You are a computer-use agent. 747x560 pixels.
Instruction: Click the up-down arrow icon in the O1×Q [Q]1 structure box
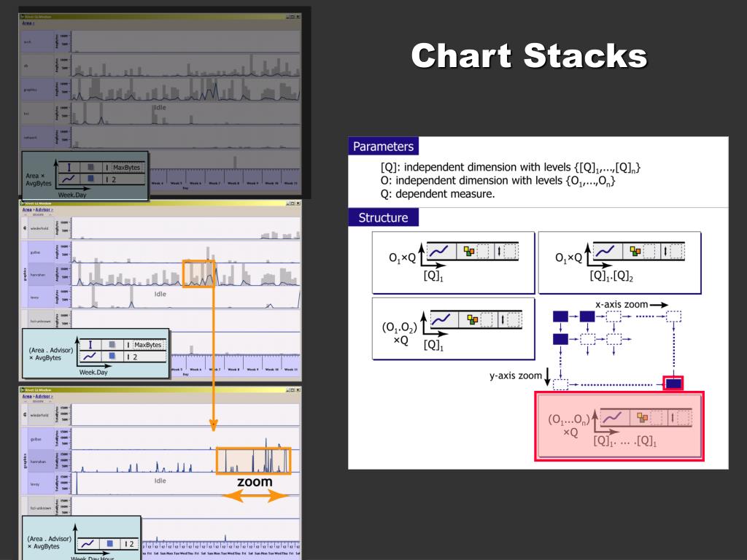tap(499, 251)
